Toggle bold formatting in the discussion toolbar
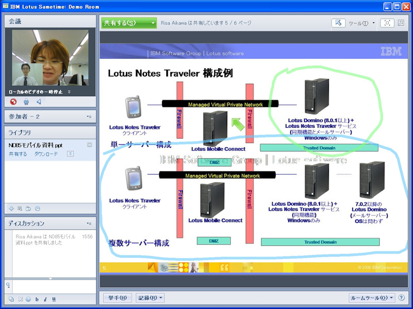This screenshot has width=413, height=309. [x=37, y=299]
